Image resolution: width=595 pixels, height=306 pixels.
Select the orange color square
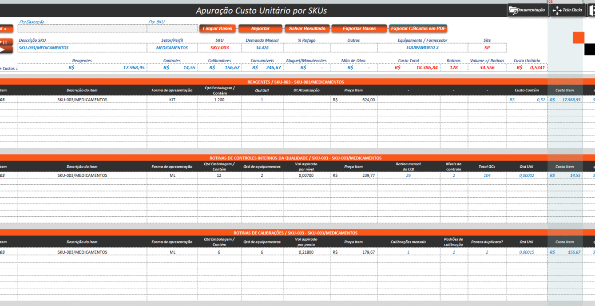point(579,38)
